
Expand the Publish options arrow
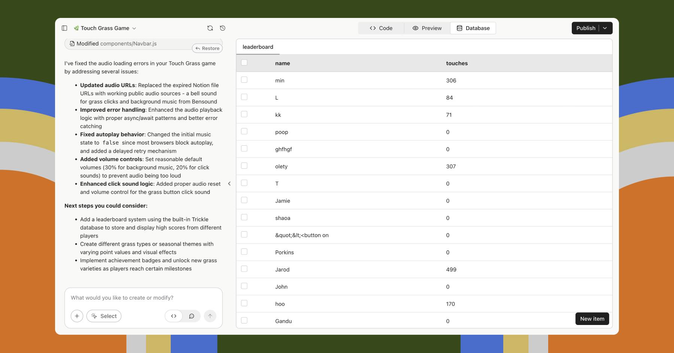click(x=605, y=28)
